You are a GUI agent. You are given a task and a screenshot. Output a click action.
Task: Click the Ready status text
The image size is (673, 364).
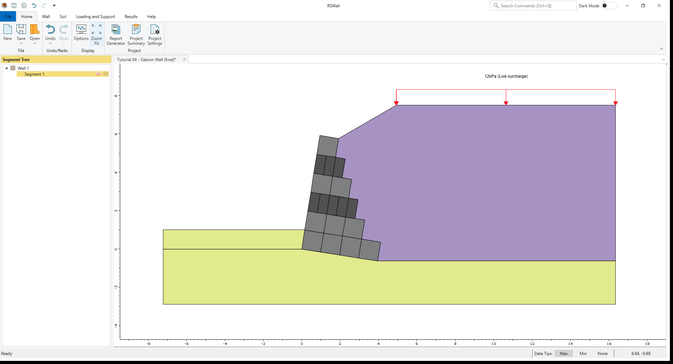pos(7,354)
